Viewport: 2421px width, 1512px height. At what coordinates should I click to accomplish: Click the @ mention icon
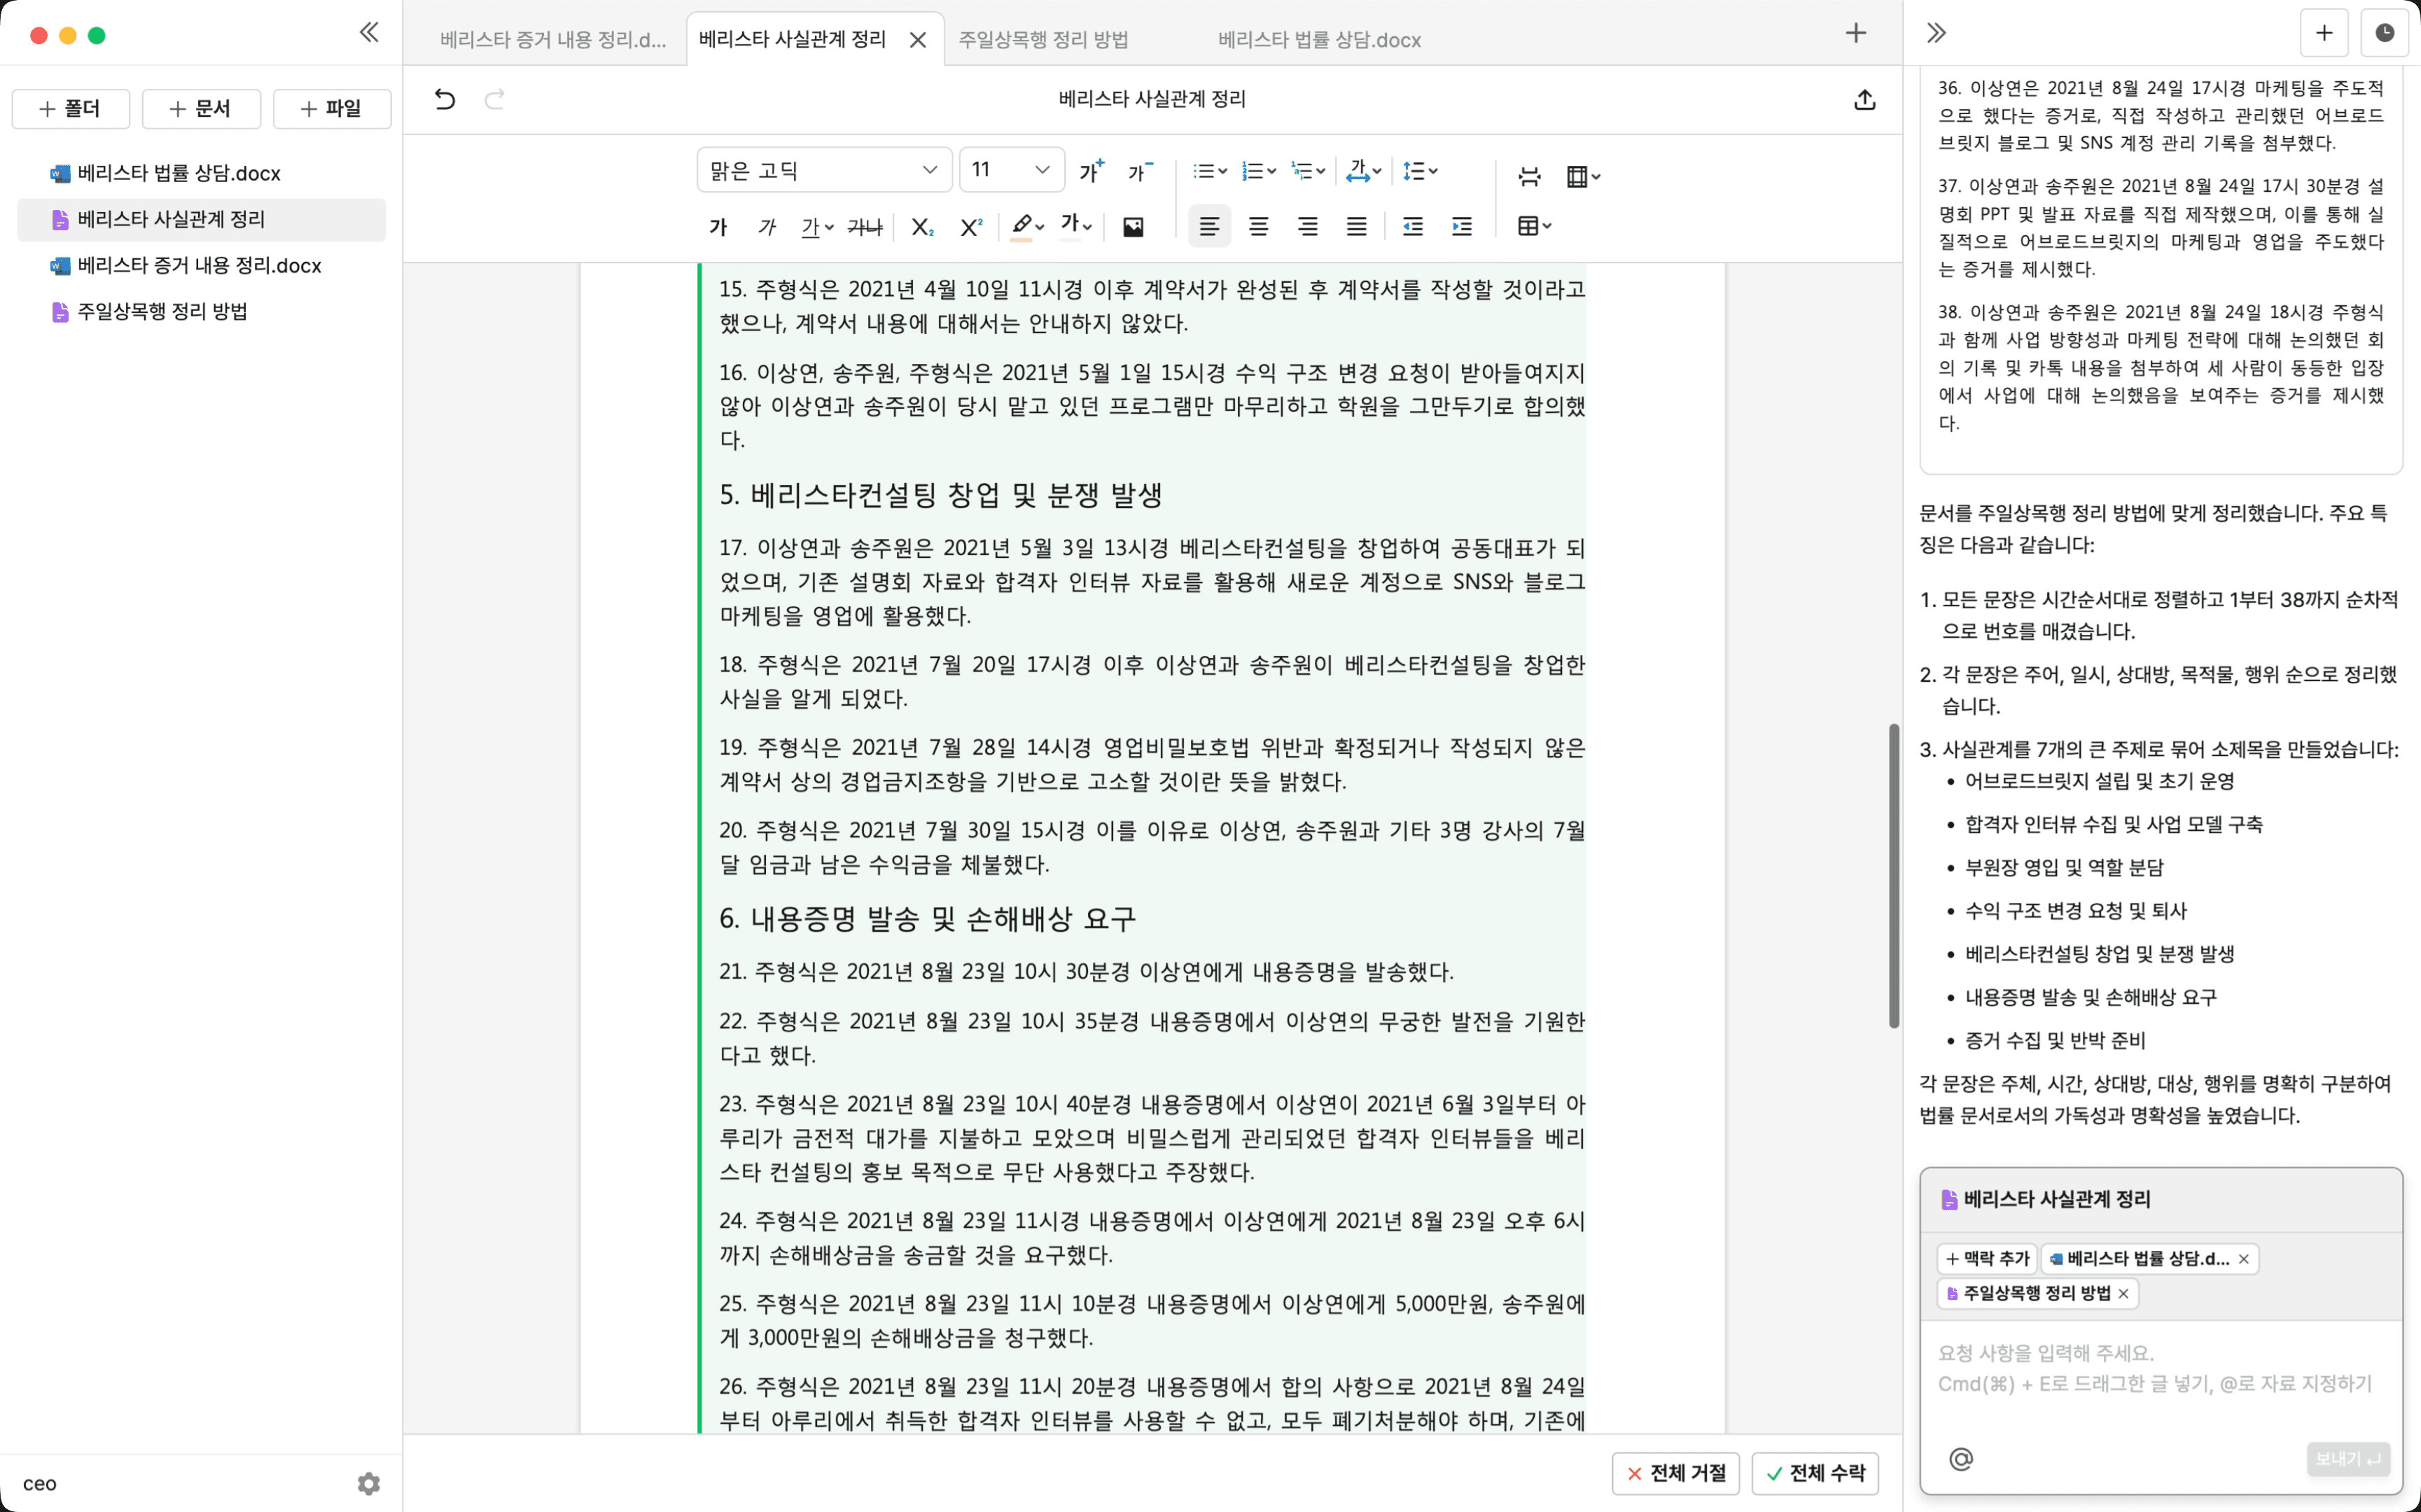coord(1960,1459)
